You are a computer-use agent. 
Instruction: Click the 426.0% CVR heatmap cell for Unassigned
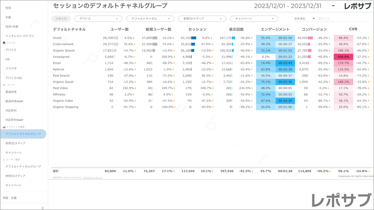343,57
